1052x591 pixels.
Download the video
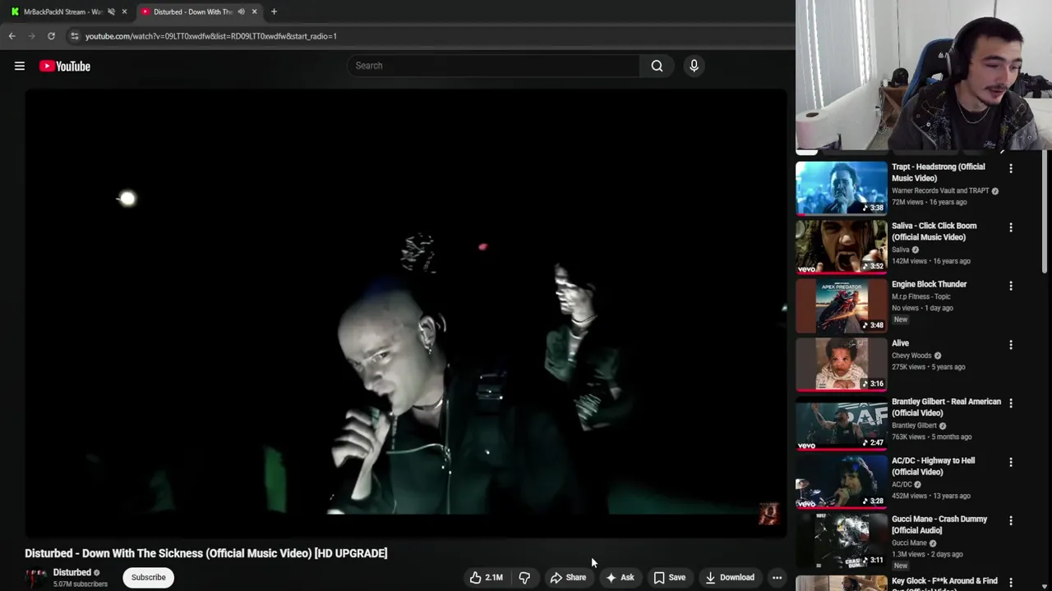[729, 577]
